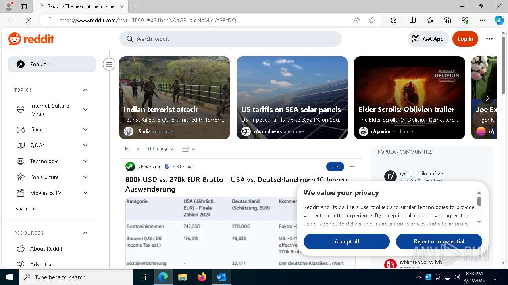
Task: Click the About Reddit alien icon
Action: click(21, 249)
